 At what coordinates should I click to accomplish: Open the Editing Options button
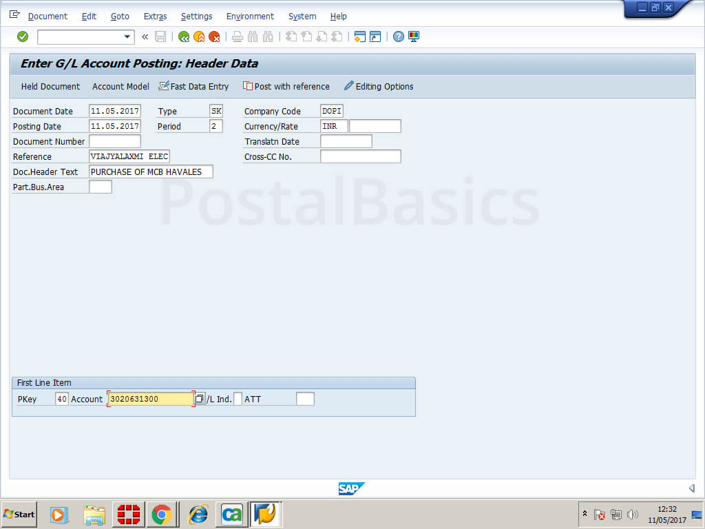pos(379,86)
